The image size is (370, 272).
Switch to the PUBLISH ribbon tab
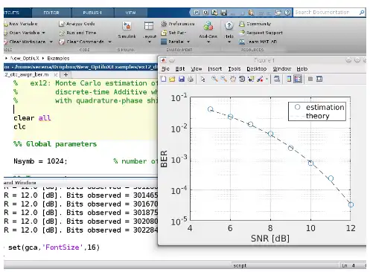coord(92,13)
